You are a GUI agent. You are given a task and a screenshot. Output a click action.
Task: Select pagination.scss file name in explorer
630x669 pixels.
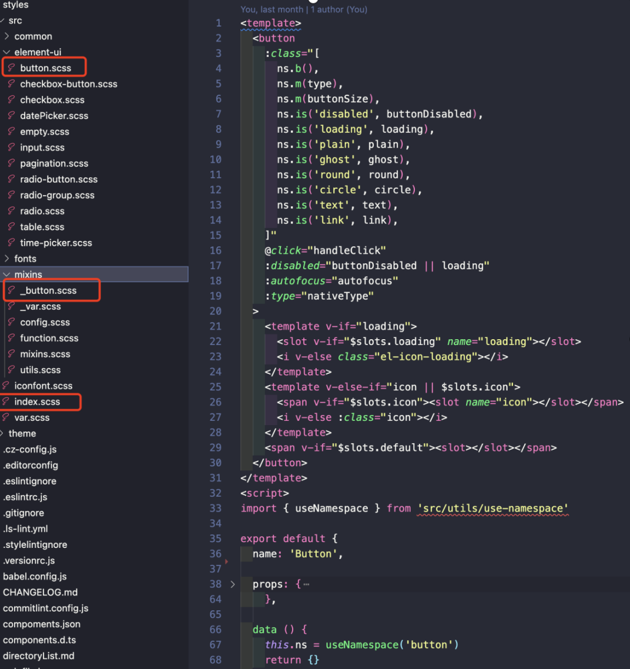(x=54, y=163)
